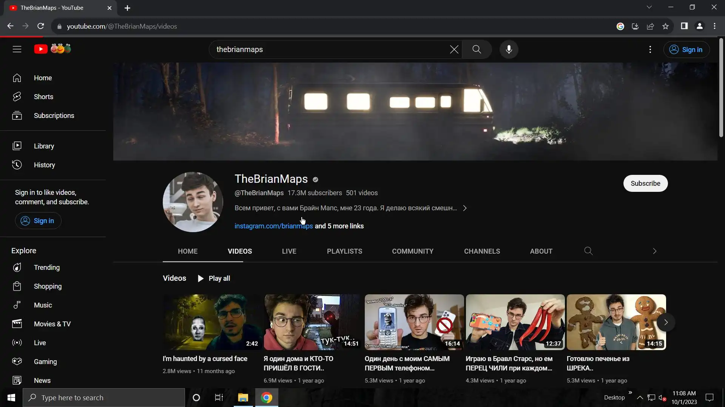The height and width of the screenshot is (407, 725).
Task: Click the channel search magnifier icon
Action: pos(588,251)
